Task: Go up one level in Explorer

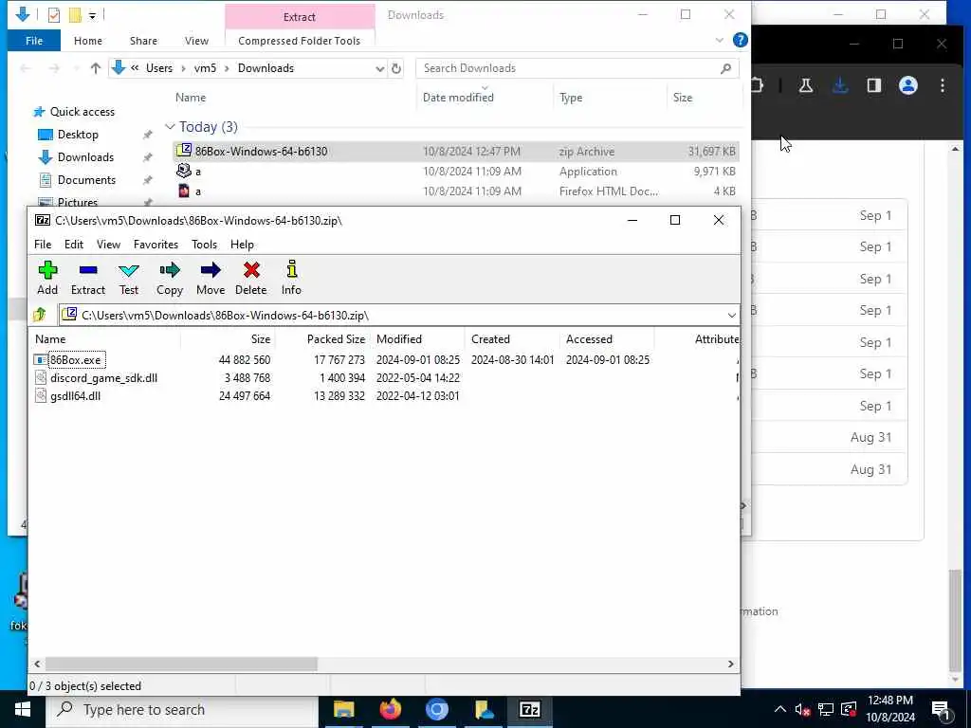Action: [96, 68]
